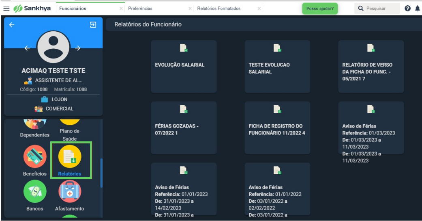This screenshot has height=221, width=422.
Task: Click document icon on Aviso de Férias 01/01/2022
Action: (277, 170)
